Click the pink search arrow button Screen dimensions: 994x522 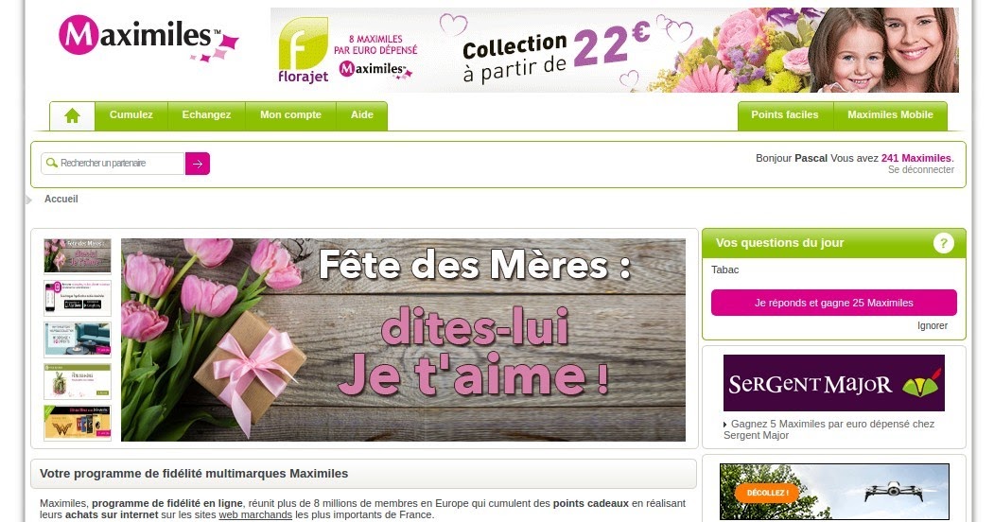click(197, 164)
